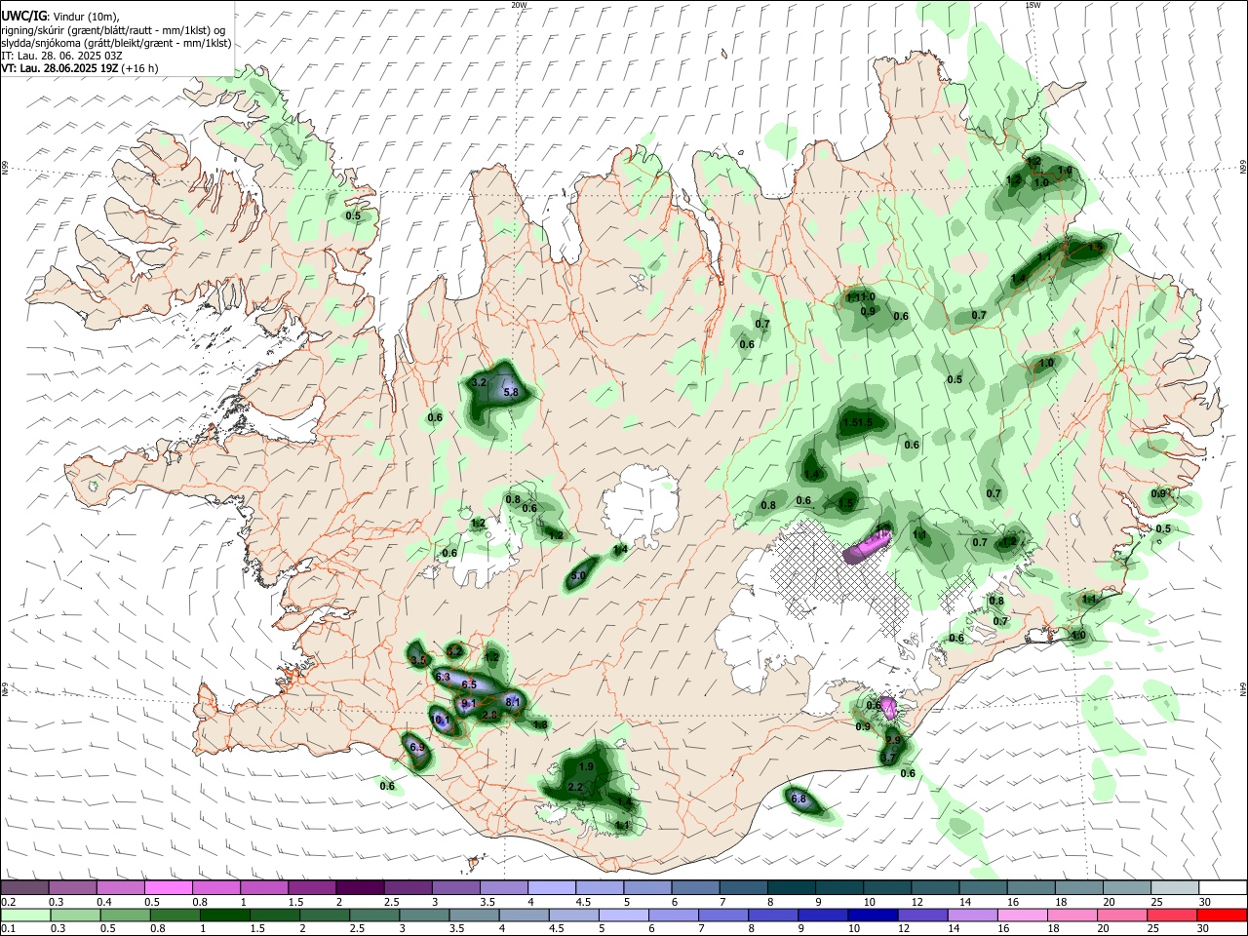Click the '8.1' precipitation value

(514, 701)
